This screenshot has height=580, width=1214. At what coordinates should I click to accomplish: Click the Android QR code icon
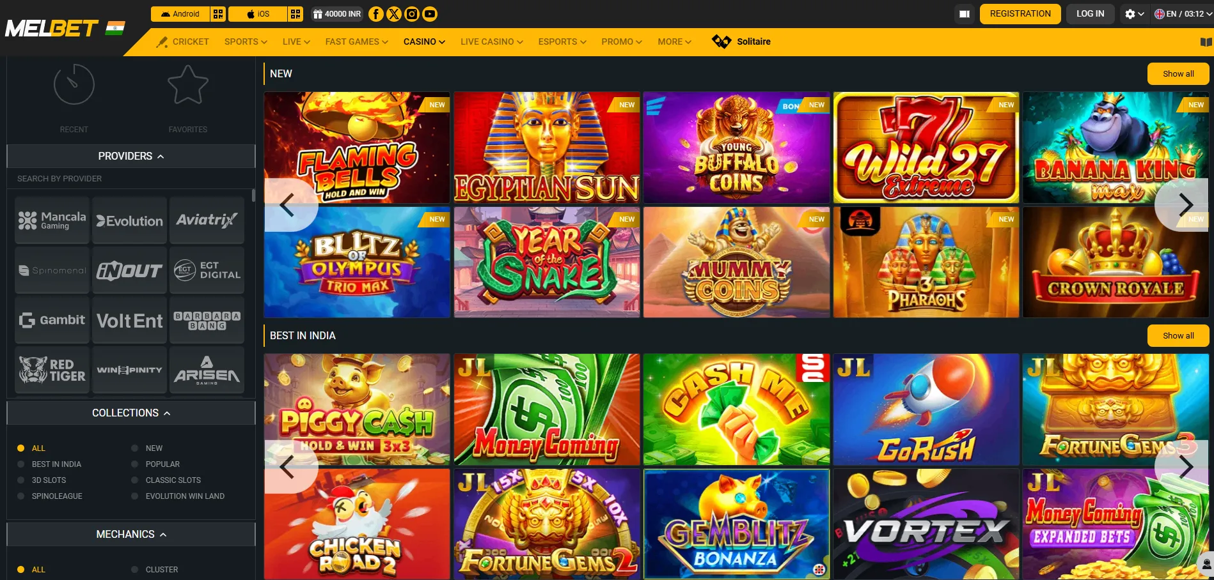pyautogui.click(x=218, y=14)
